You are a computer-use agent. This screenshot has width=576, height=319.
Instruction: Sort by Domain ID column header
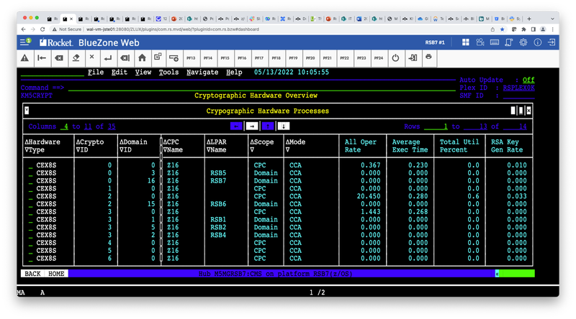click(x=133, y=146)
